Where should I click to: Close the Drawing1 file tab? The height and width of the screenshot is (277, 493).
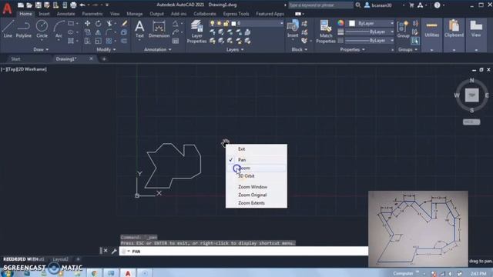91,58
